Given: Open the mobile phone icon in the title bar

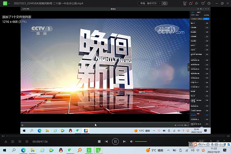Looking at the screenshot, I should click(185, 3).
